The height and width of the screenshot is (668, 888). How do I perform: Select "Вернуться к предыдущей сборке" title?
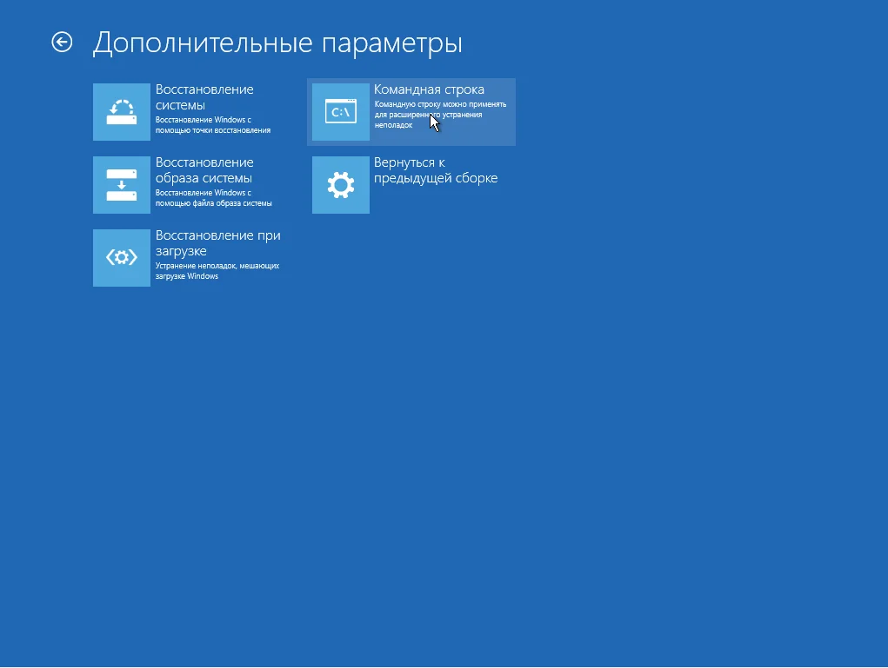(436, 170)
